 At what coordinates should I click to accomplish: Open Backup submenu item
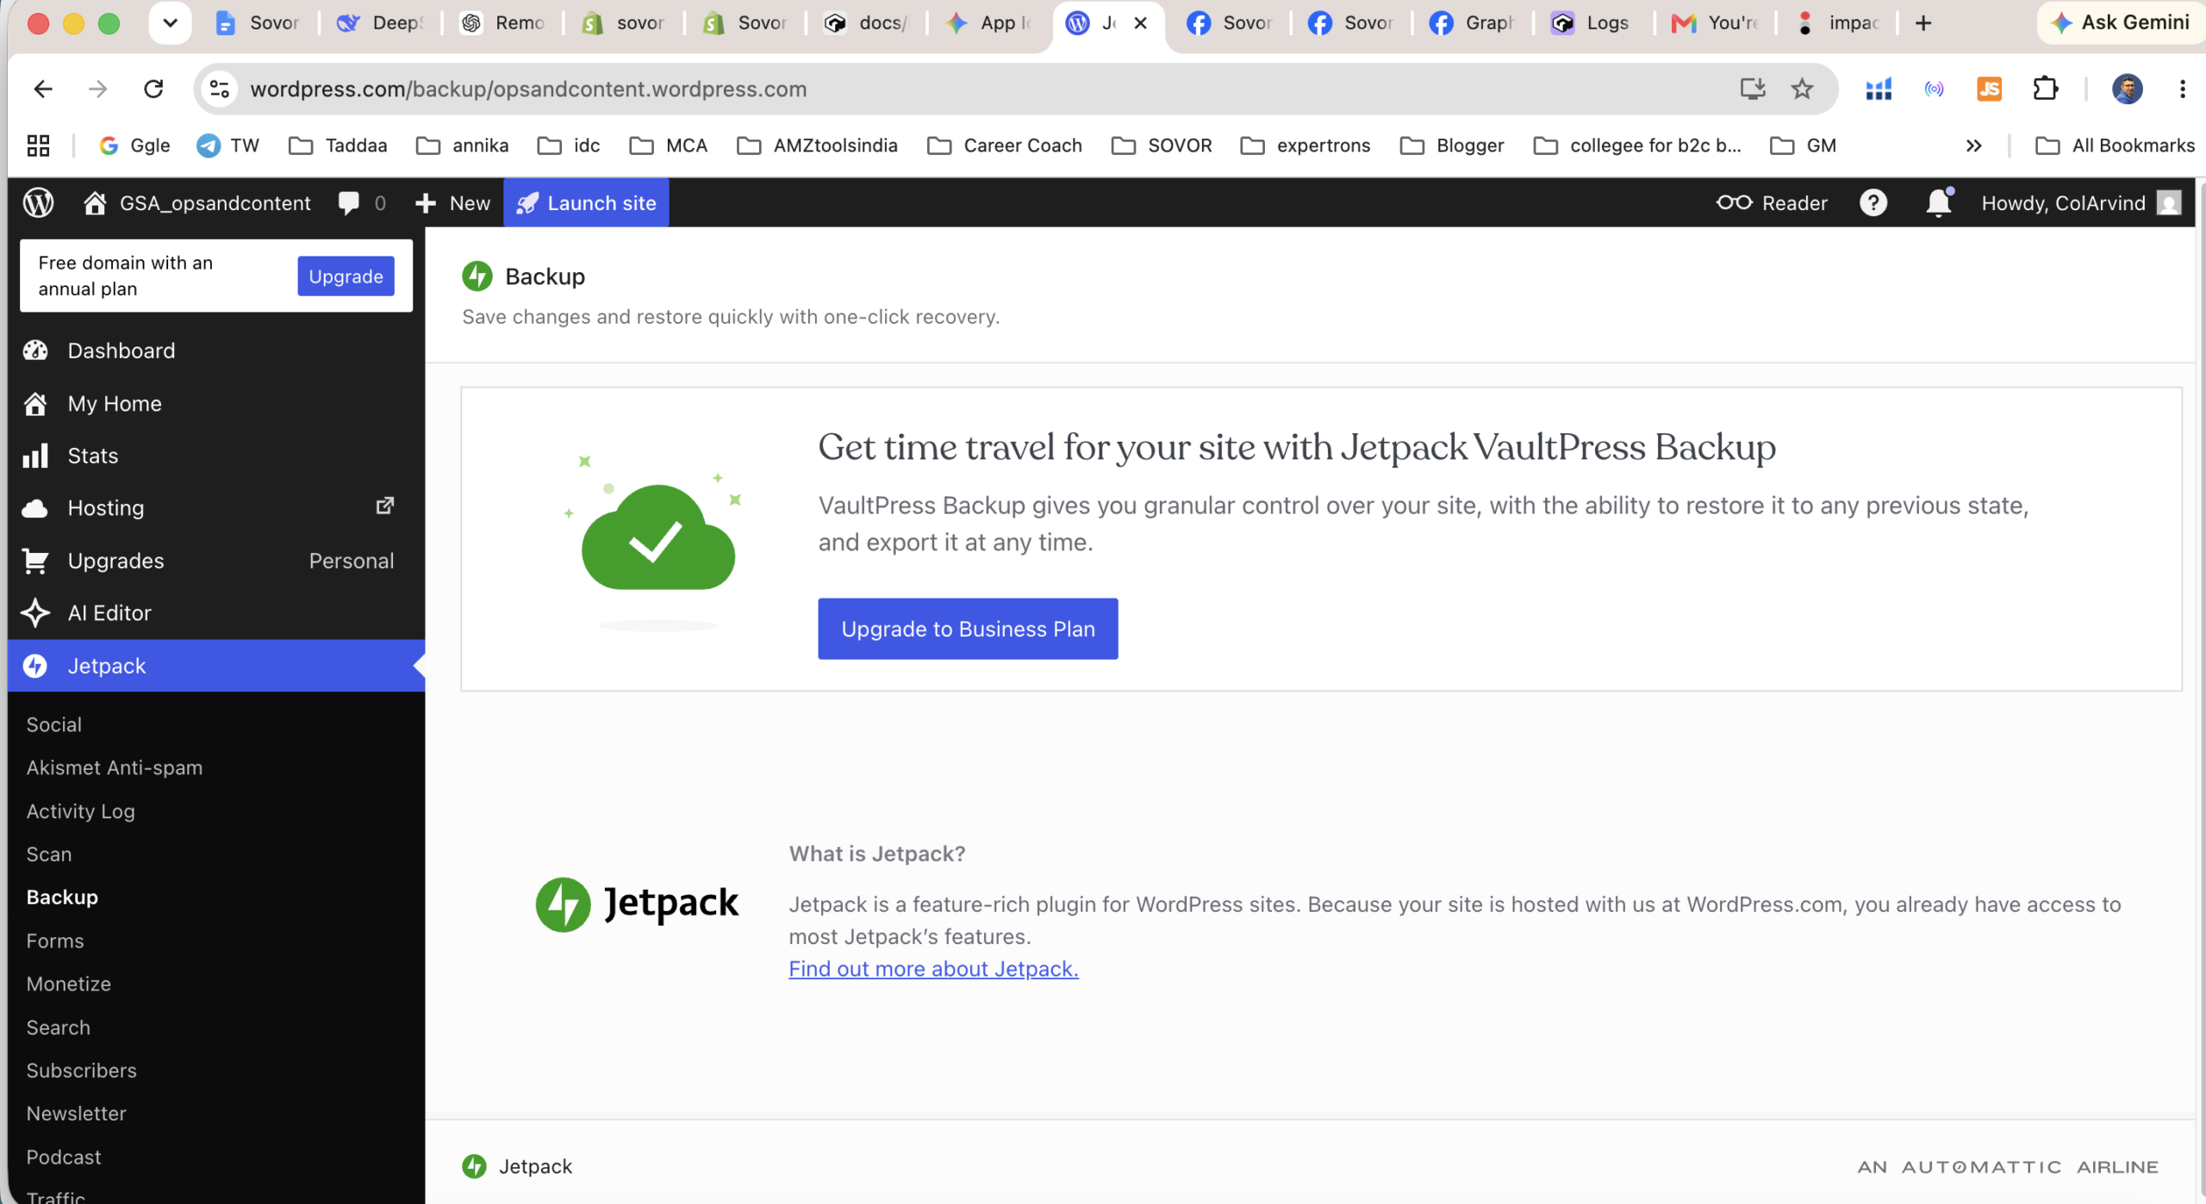[x=62, y=897]
